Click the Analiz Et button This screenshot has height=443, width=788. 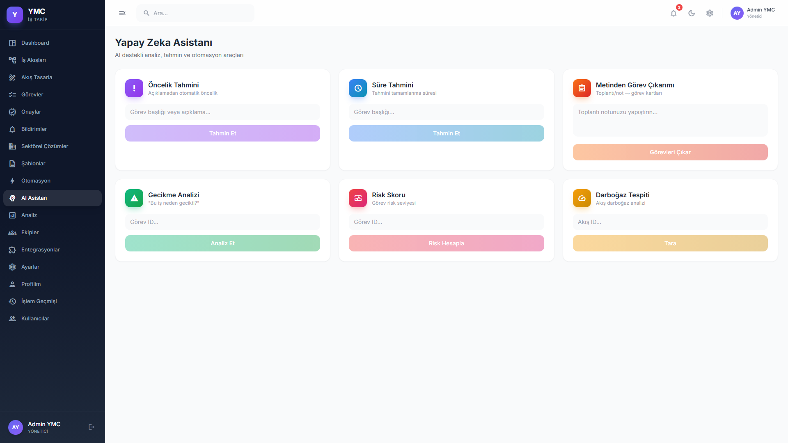pos(222,243)
